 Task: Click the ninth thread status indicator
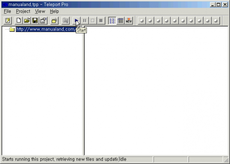[x=207, y=21]
